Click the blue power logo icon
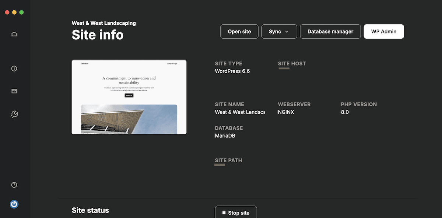The height and width of the screenshot is (218, 442). [x=14, y=204]
